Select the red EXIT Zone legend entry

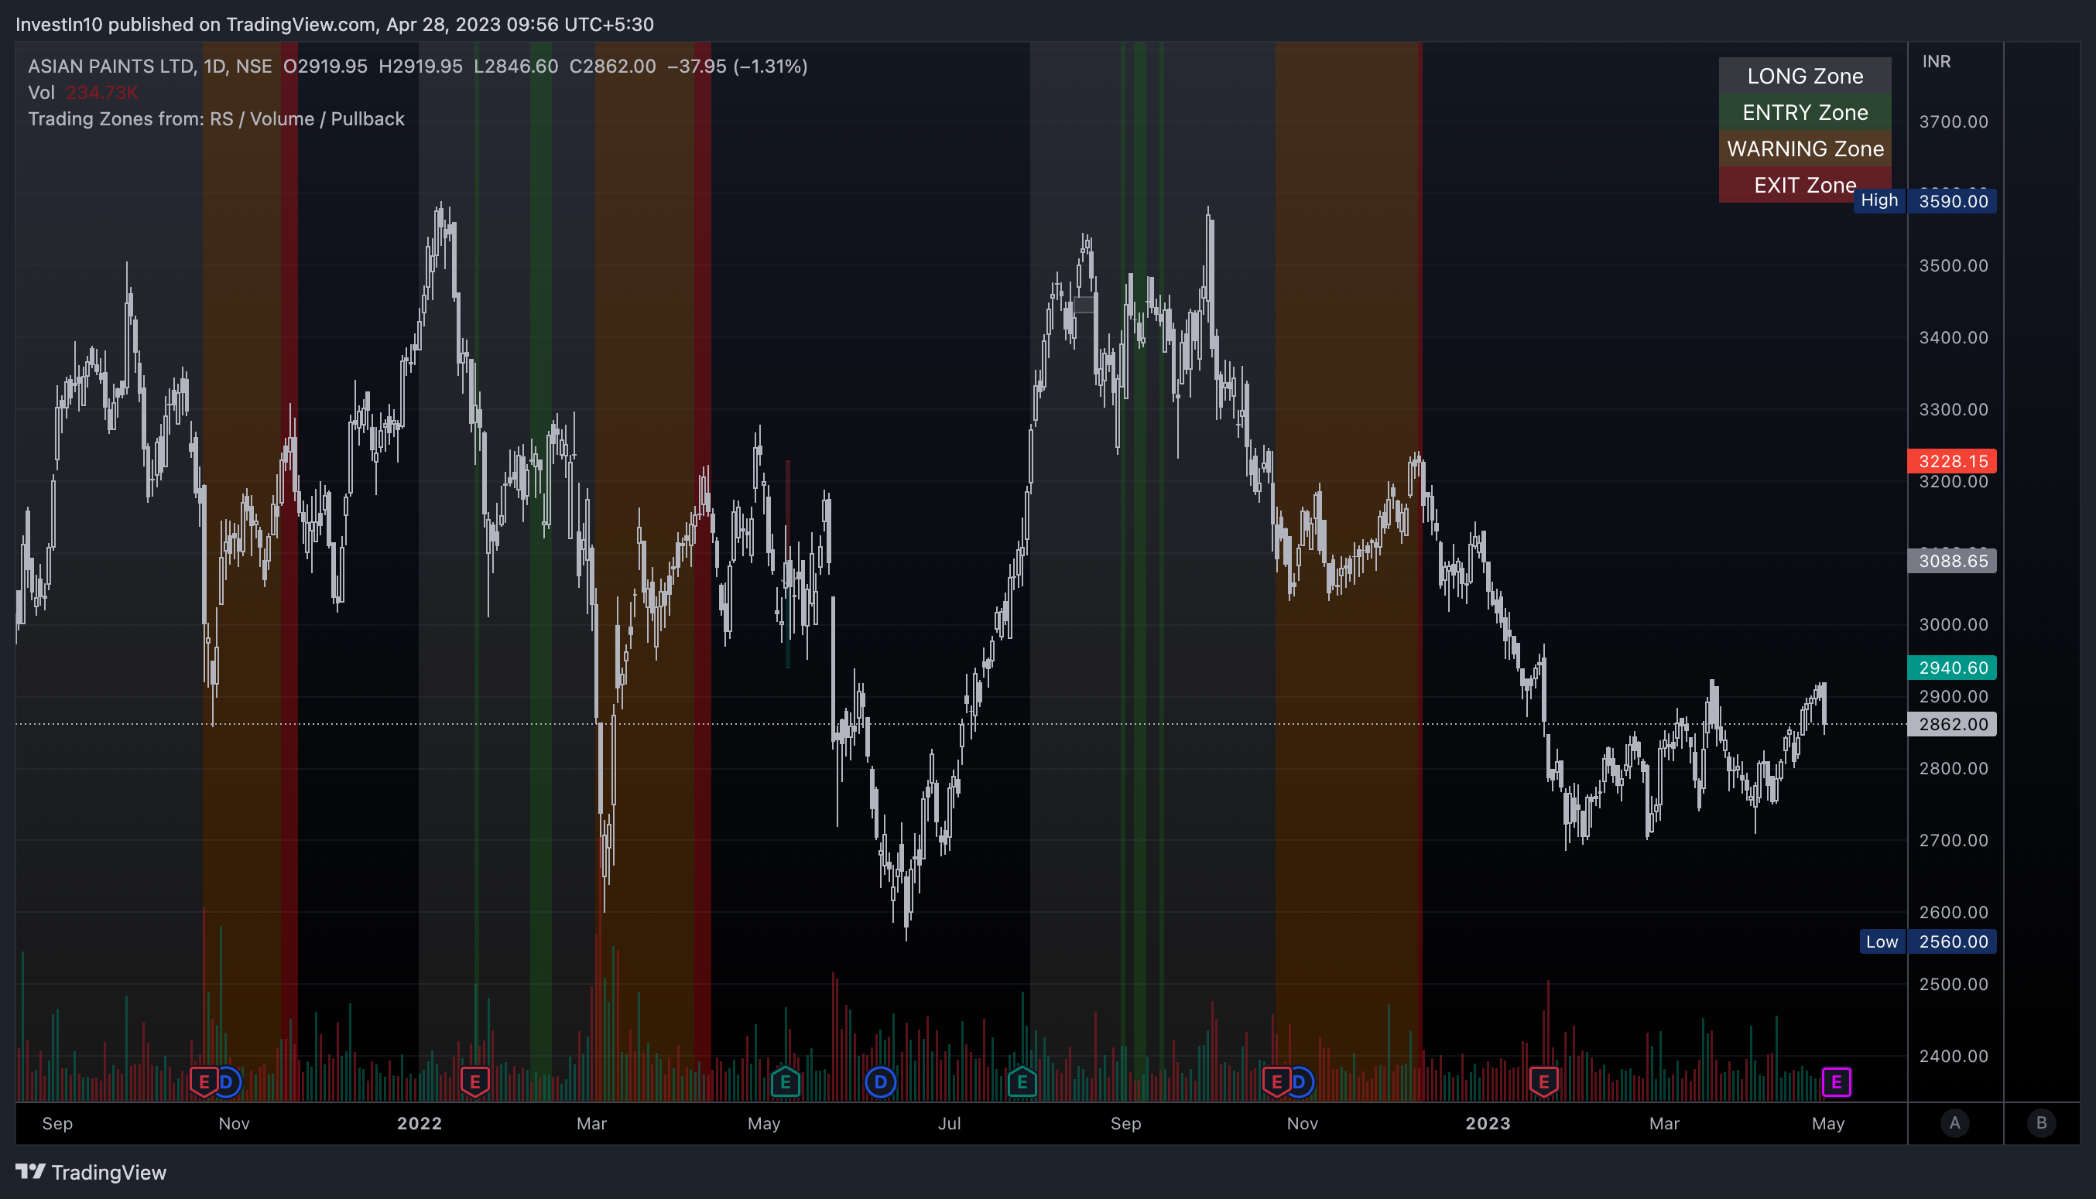click(1805, 184)
